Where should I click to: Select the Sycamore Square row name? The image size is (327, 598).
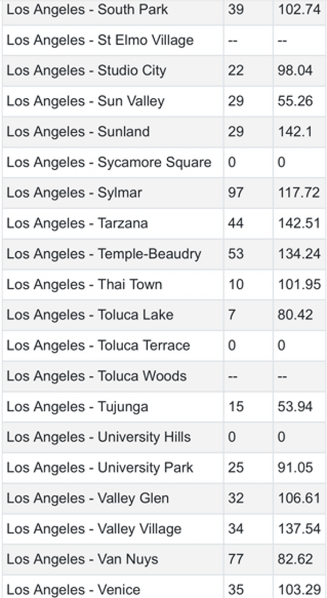click(109, 163)
